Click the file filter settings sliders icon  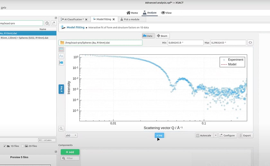tap(54, 23)
